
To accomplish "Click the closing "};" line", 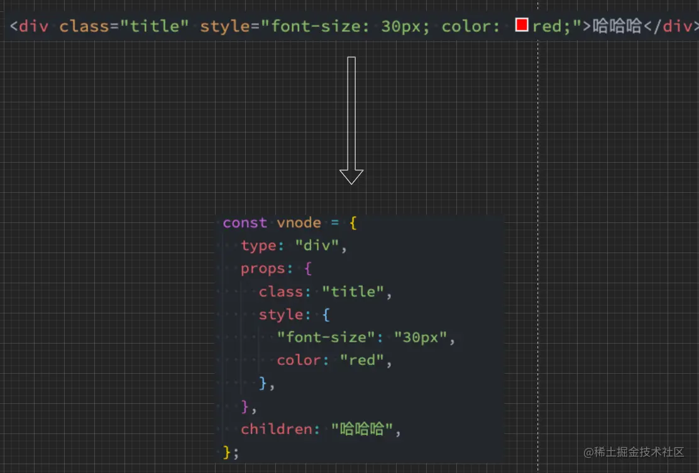I will 231,452.
